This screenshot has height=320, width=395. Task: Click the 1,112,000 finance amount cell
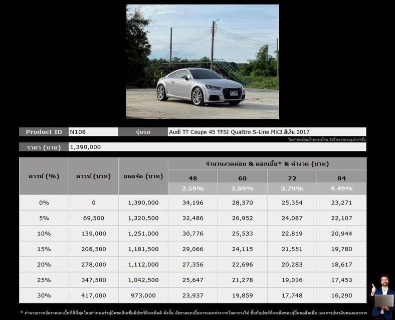pyautogui.click(x=143, y=264)
